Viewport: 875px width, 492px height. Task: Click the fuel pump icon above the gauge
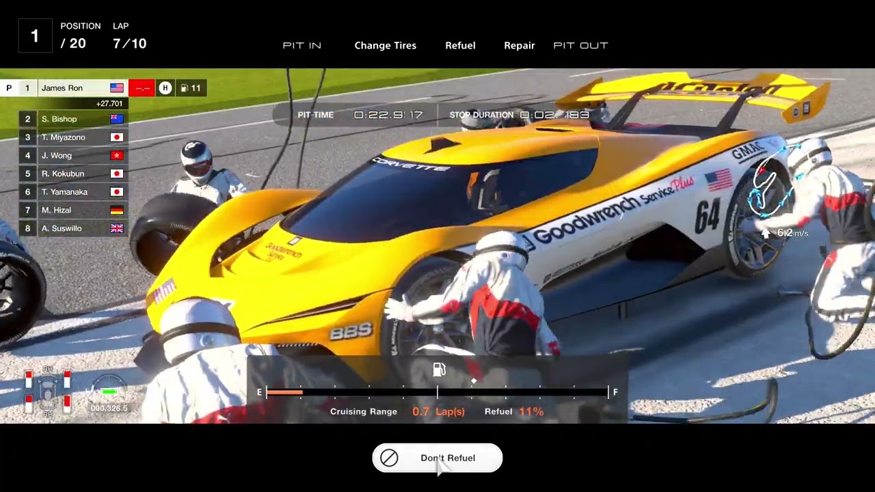point(439,370)
